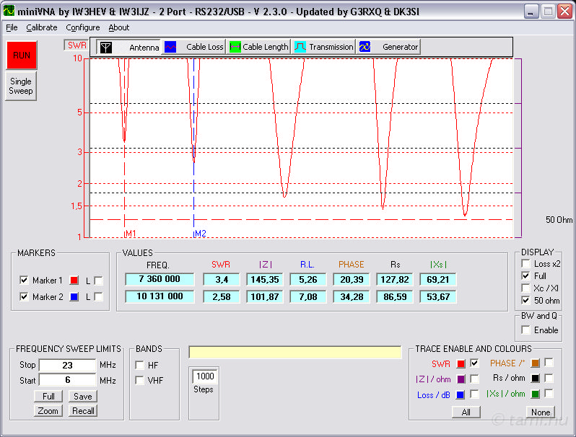Click the Cable Loss mode icon
The height and width of the screenshot is (437, 576).
point(170,47)
